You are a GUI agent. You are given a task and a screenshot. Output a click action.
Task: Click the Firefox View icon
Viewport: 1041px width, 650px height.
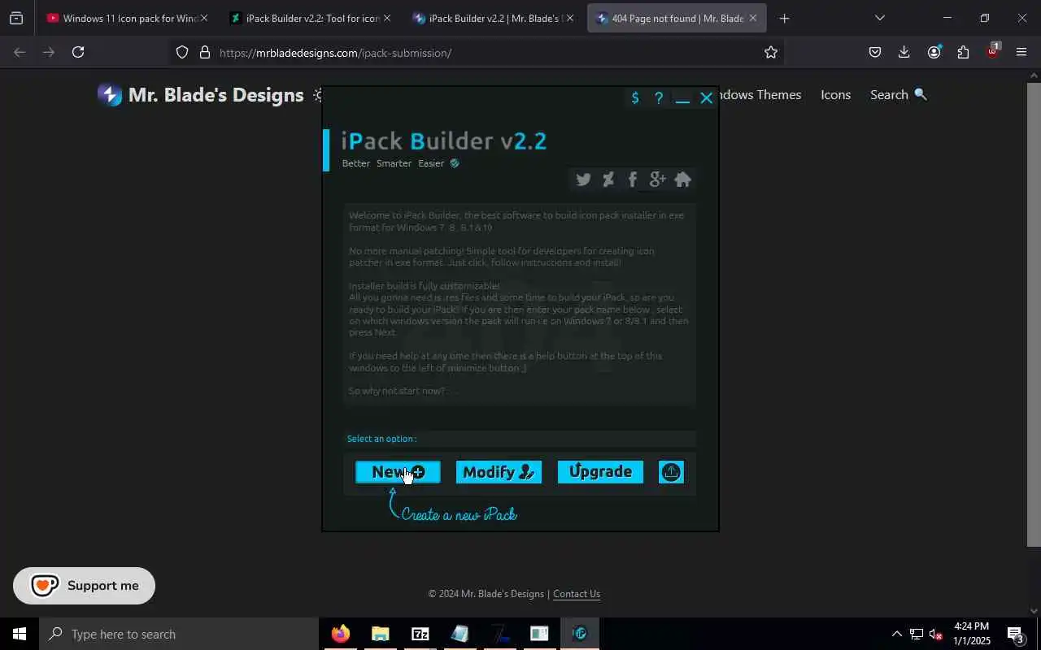click(x=16, y=18)
